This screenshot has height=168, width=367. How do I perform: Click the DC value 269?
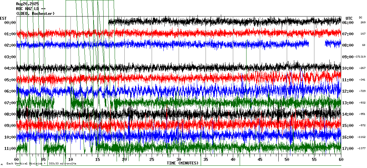[x=363, y=23]
